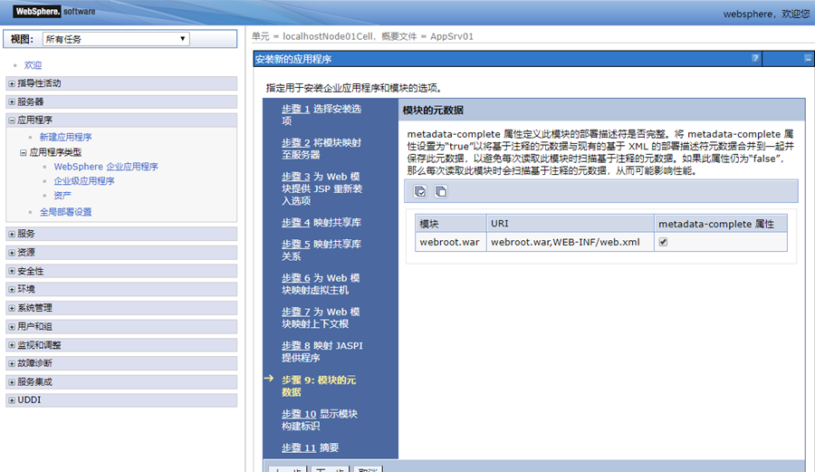Open help for install new application panel
The width and height of the screenshot is (815, 472).
(x=754, y=58)
